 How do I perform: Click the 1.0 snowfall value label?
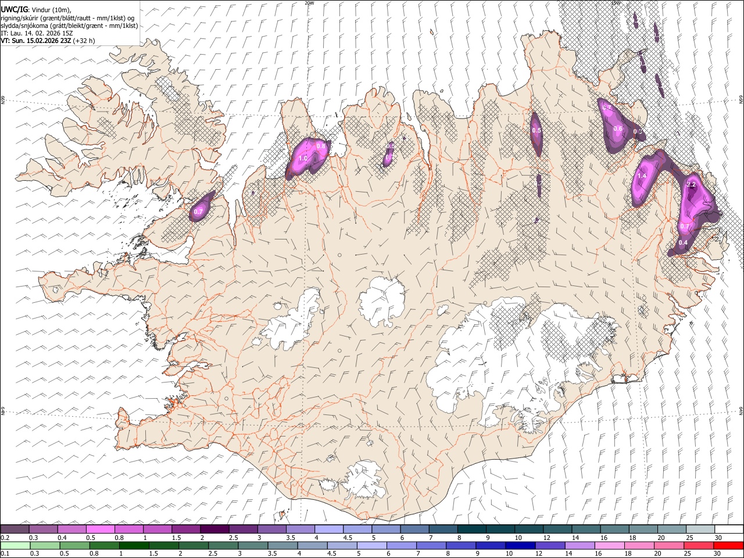(303, 158)
